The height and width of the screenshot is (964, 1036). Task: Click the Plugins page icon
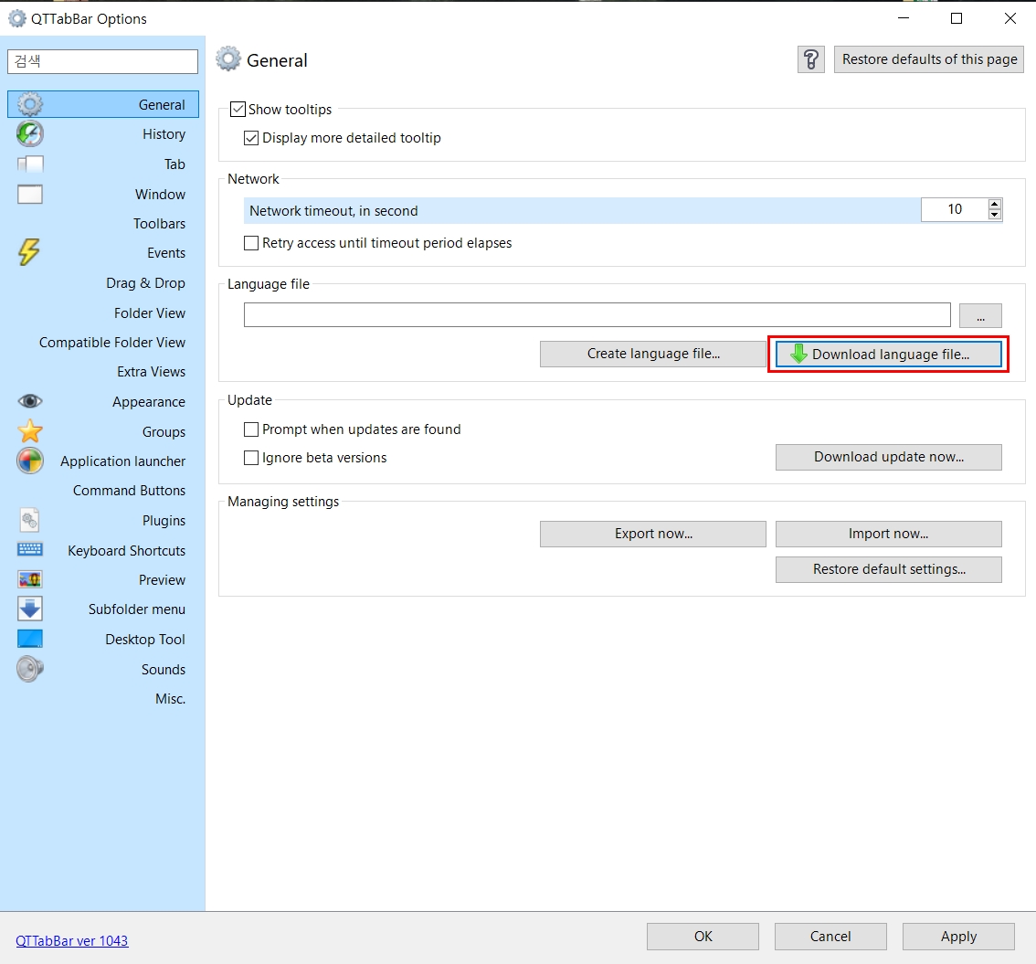[30, 521]
